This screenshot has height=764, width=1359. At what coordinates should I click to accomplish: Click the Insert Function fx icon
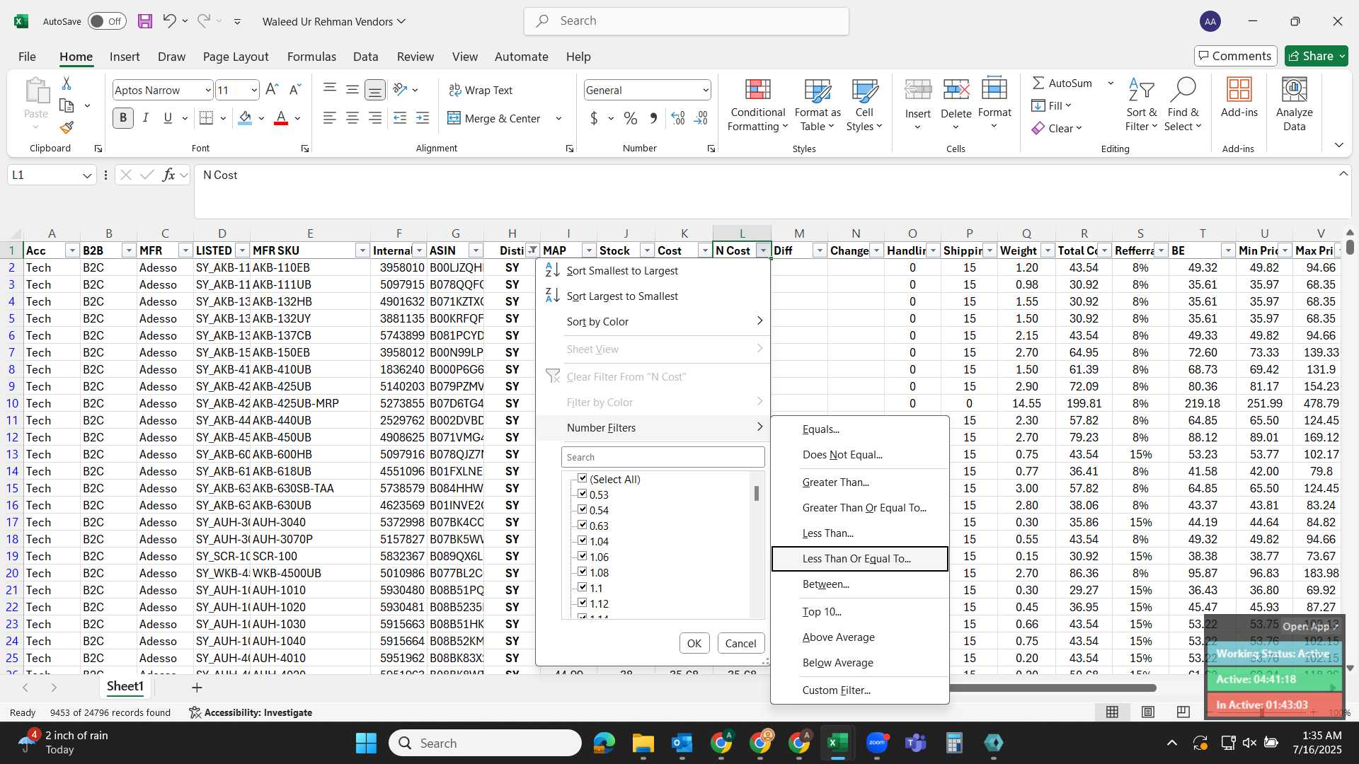(x=168, y=175)
